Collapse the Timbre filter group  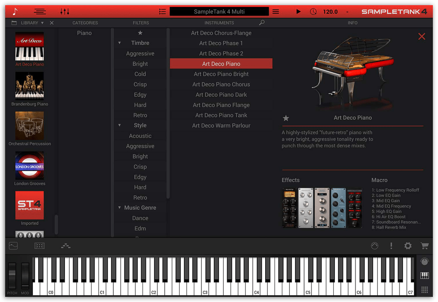click(x=119, y=43)
